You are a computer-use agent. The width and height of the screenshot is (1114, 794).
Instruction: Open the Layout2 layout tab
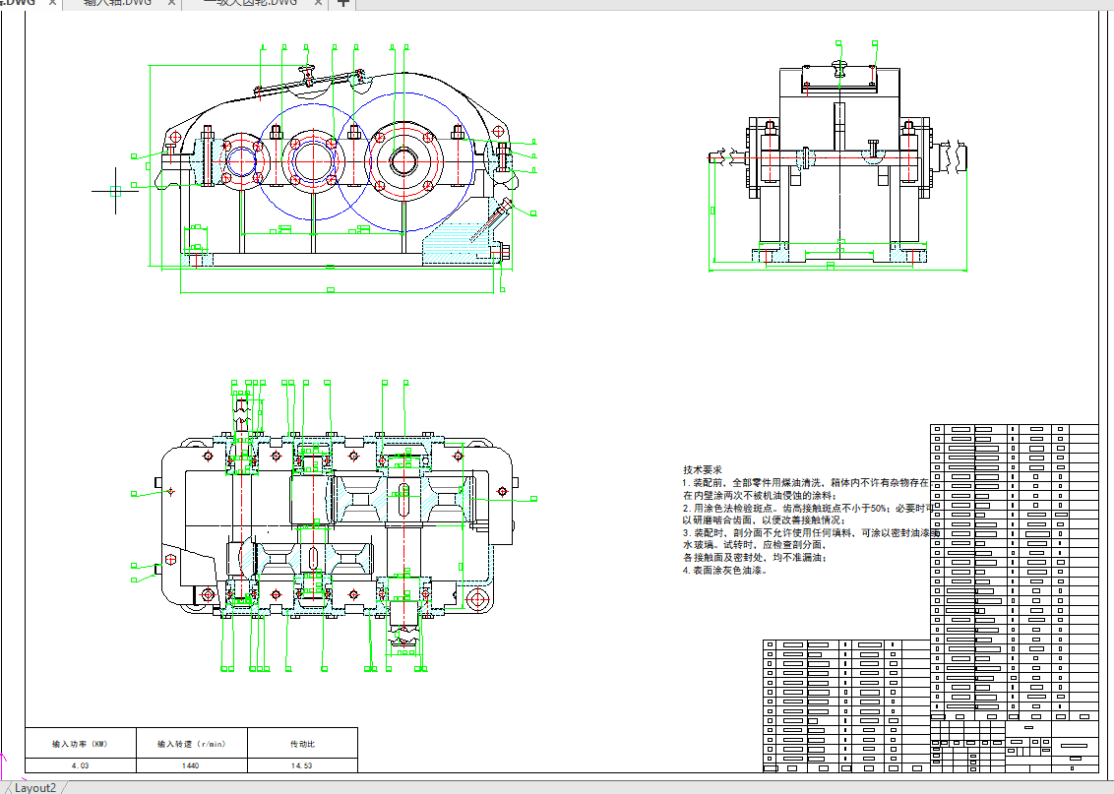[x=35, y=787]
